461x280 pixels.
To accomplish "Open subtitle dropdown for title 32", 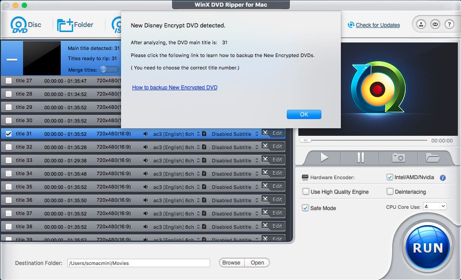I will 257,147.
